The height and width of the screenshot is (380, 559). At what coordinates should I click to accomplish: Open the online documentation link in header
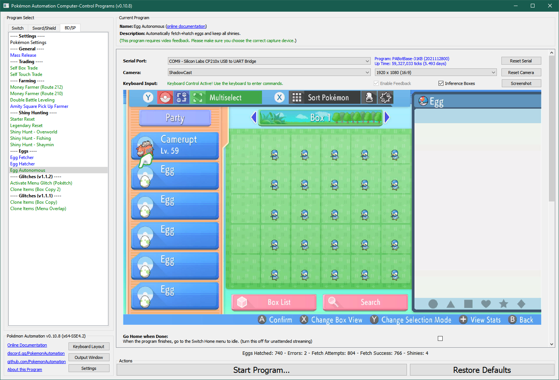tap(186, 26)
